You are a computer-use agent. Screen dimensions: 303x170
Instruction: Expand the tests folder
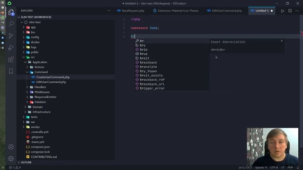click(x=66, y=117)
